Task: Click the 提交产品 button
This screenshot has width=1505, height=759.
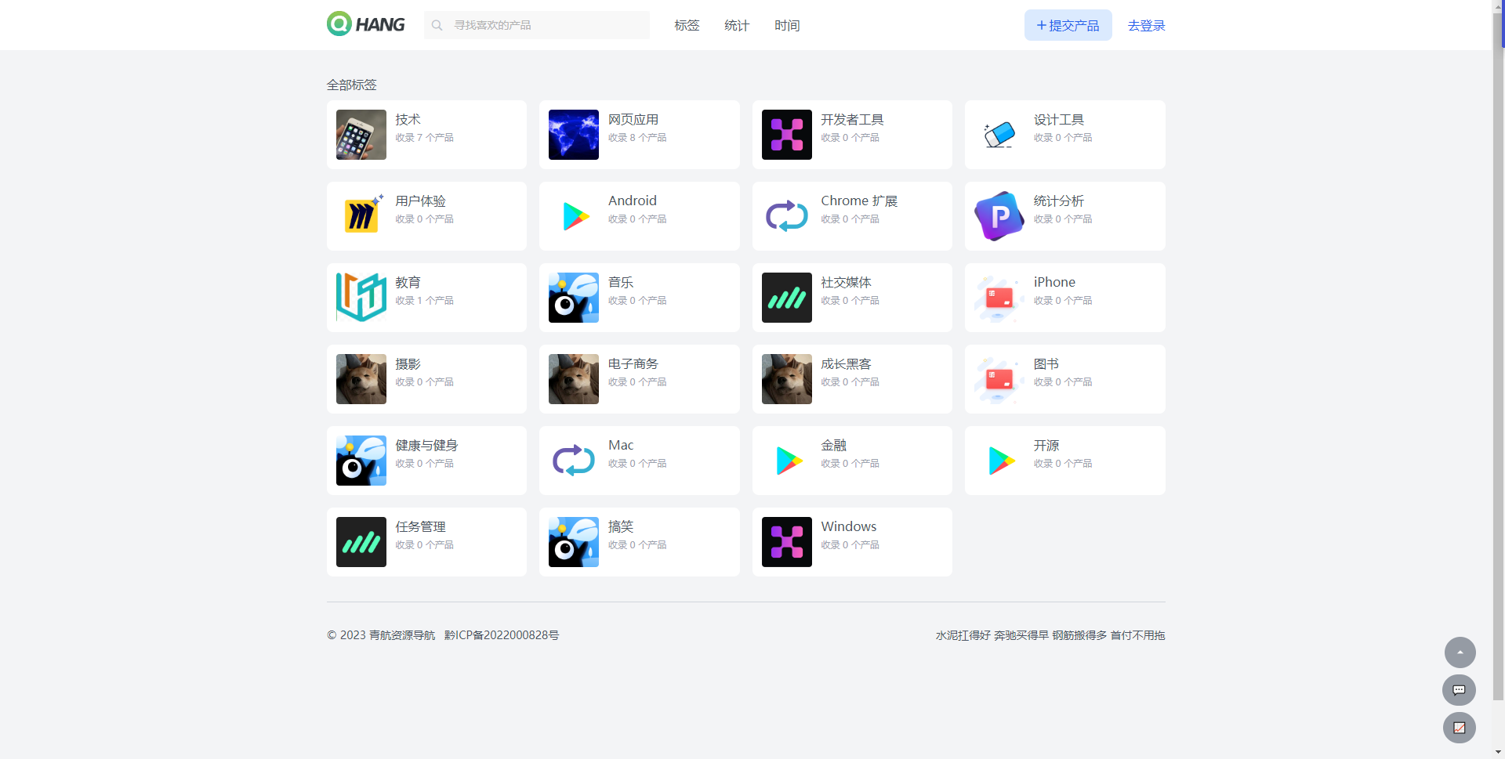Action: (1068, 26)
